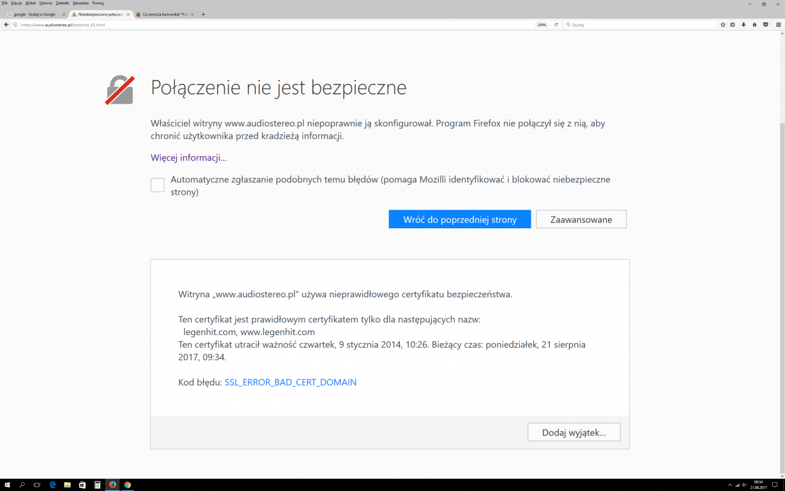The height and width of the screenshot is (491, 785).
Task: Reset the 200% zoom level indicator
Action: [542, 25]
